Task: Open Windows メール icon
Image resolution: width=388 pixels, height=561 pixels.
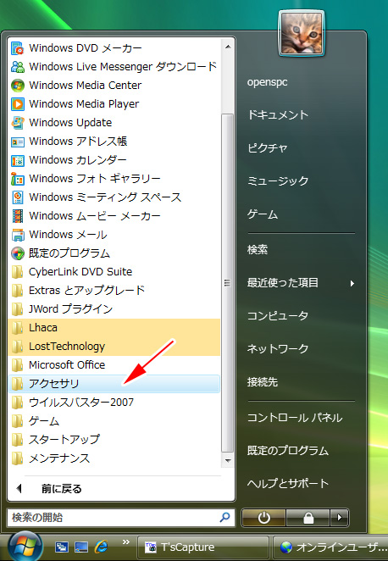Action: click(18, 235)
